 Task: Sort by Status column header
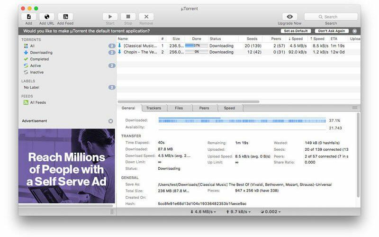[215, 39]
